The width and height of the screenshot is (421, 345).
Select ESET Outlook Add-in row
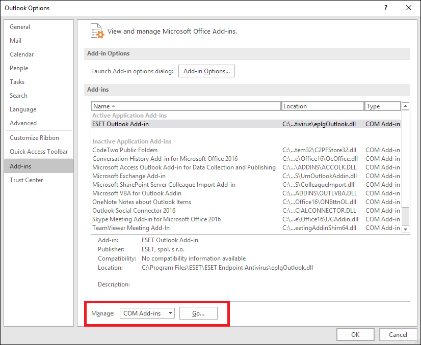[x=246, y=124]
